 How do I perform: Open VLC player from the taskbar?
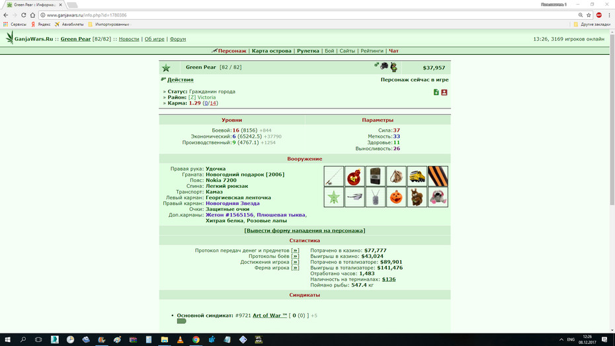click(x=180, y=340)
